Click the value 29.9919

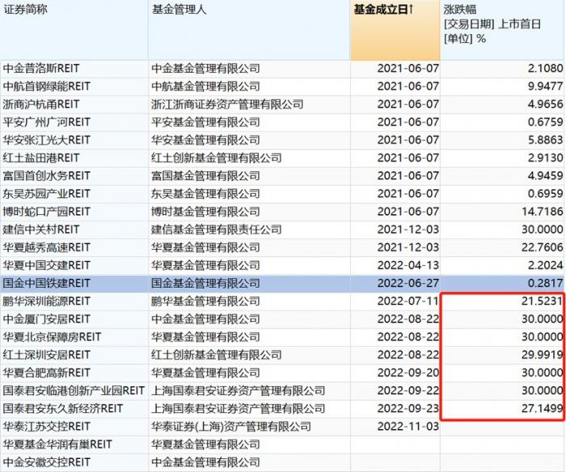[543, 355]
